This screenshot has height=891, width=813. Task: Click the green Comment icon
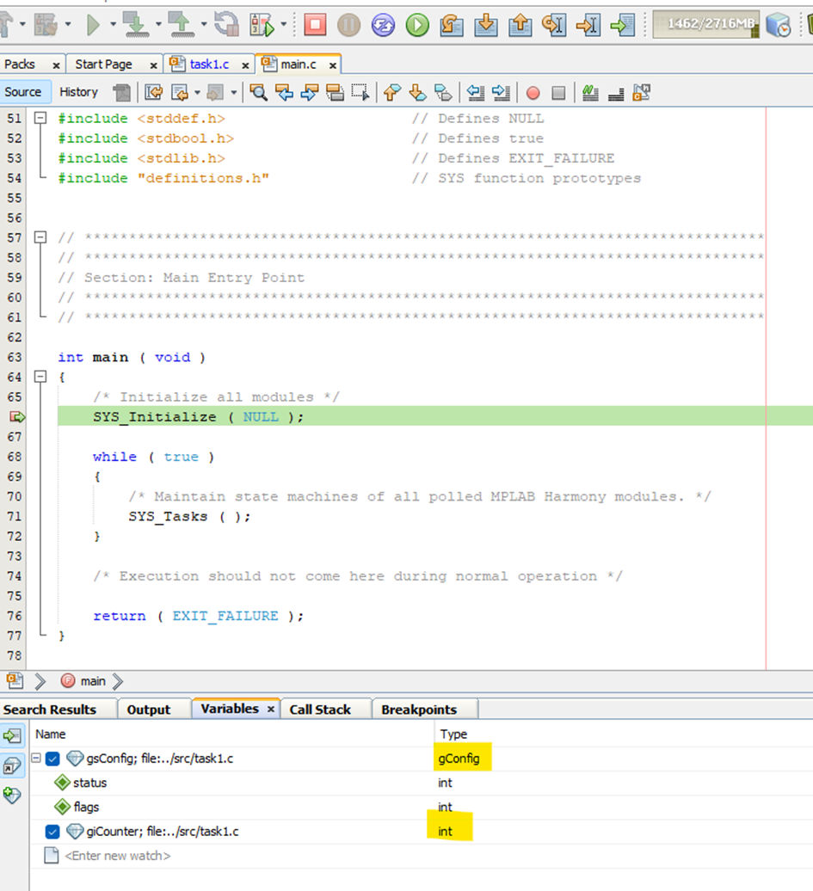coord(590,92)
